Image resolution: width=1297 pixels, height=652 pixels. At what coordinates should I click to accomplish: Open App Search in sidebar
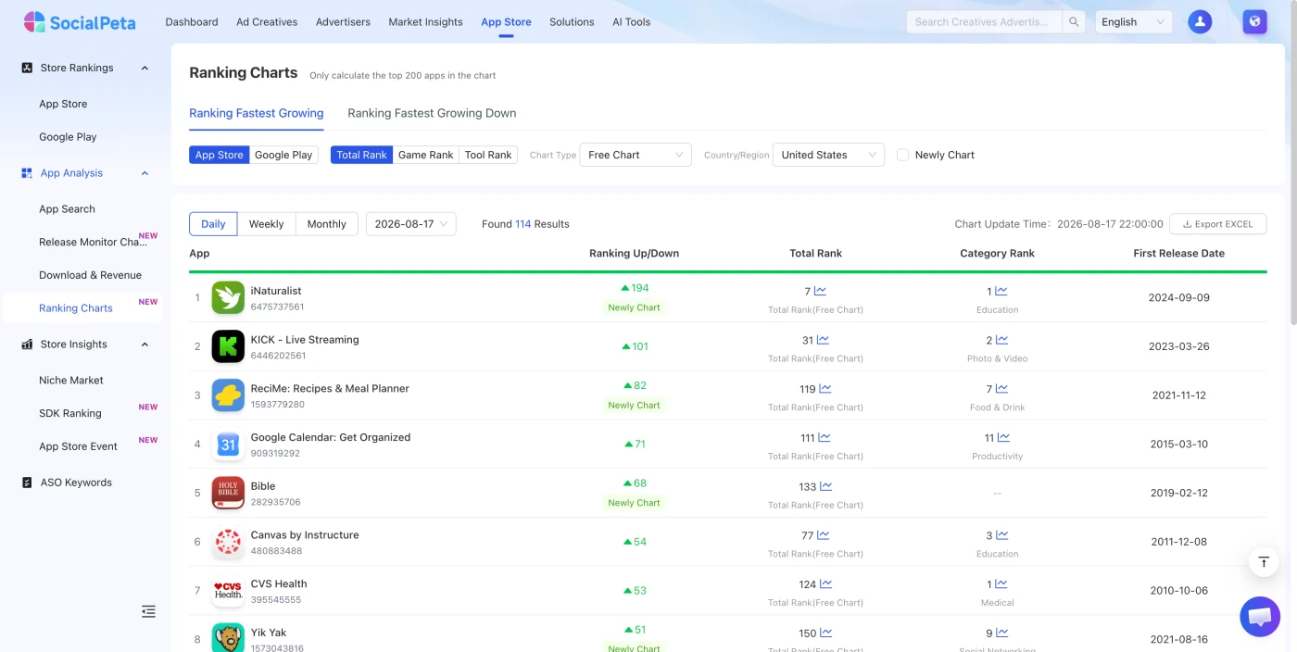[x=67, y=209]
